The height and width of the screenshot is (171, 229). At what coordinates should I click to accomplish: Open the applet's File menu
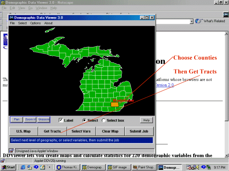point(13,23)
